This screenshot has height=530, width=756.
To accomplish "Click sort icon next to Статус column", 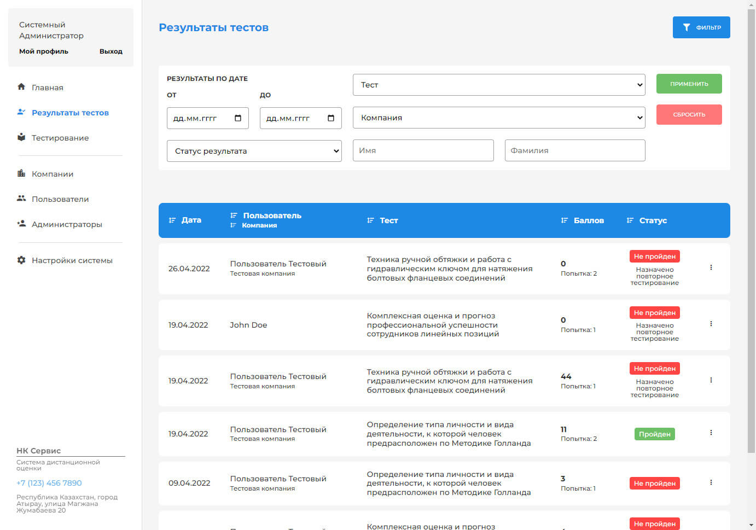I will point(630,220).
